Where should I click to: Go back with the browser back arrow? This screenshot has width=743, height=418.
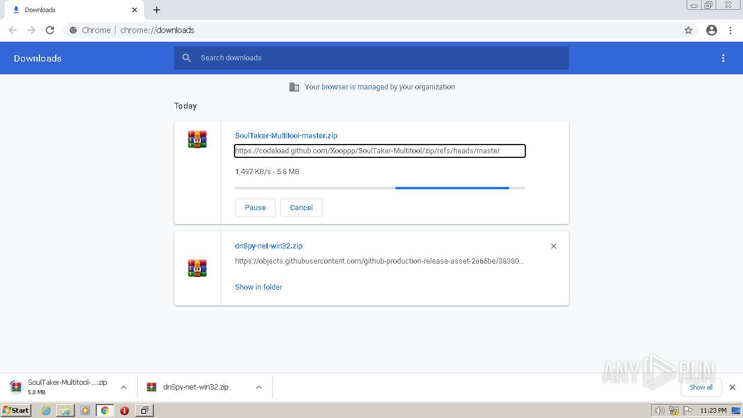coord(13,30)
